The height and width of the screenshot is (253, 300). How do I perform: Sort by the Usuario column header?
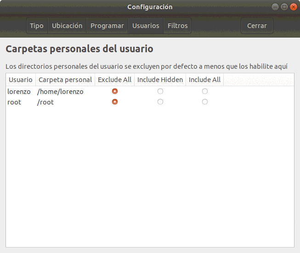(21, 80)
